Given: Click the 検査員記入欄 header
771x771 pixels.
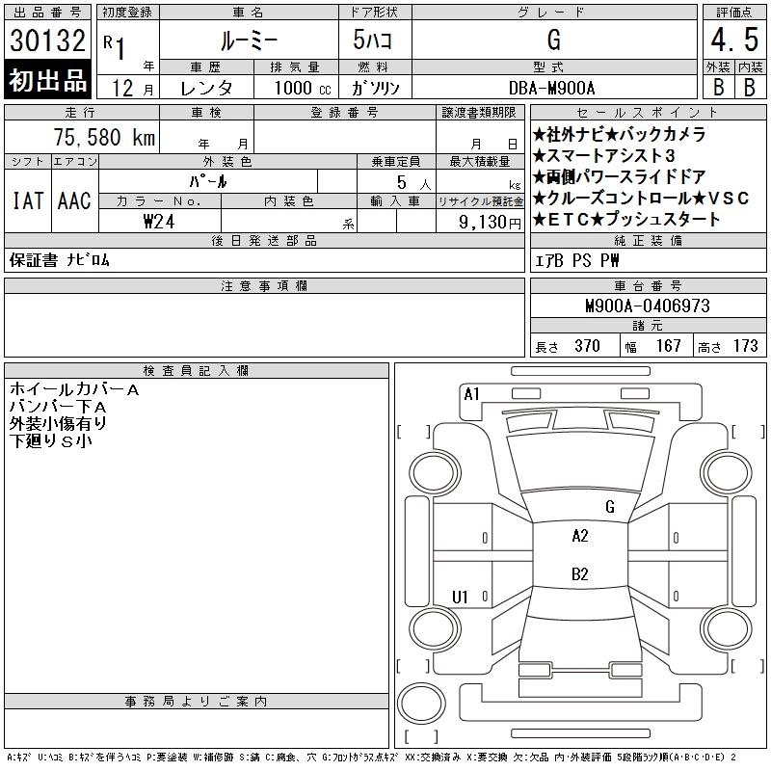Looking at the screenshot, I should coord(197,370).
